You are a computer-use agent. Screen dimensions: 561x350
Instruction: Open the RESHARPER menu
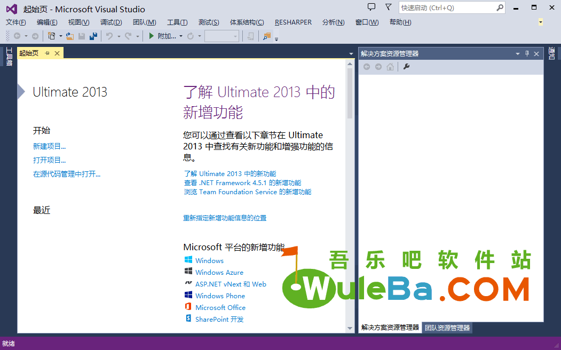click(293, 22)
